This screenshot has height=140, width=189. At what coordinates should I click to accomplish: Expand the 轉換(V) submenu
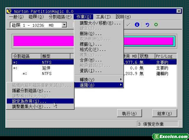99,80
